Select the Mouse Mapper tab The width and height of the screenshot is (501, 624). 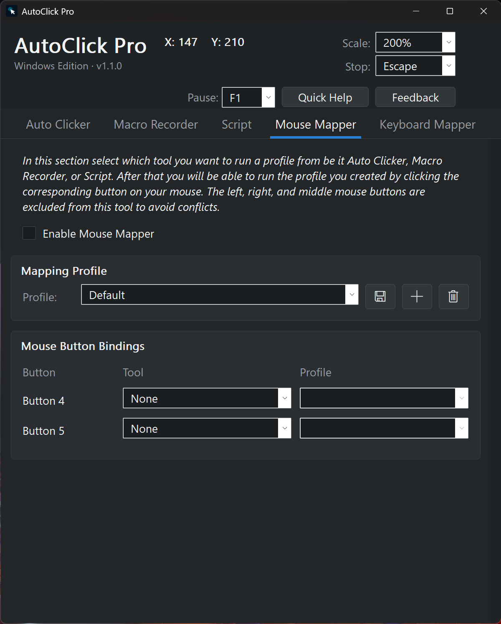pos(316,124)
